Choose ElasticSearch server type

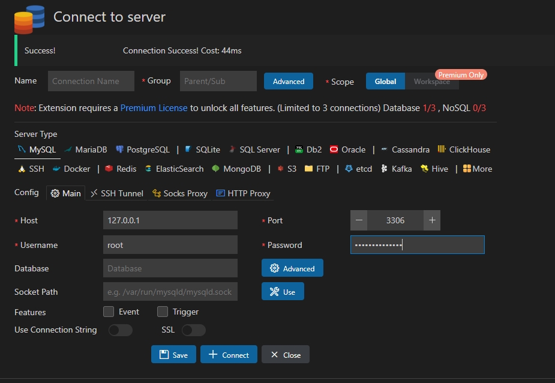point(174,169)
